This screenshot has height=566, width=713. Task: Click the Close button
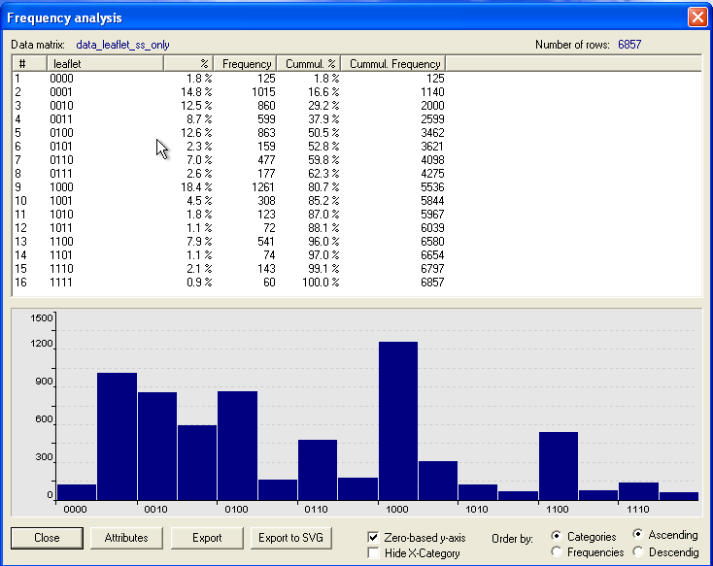(x=47, y=538)
